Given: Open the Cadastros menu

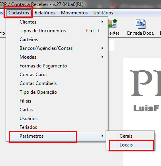Looking at the screenshot, I should [19, 13].
